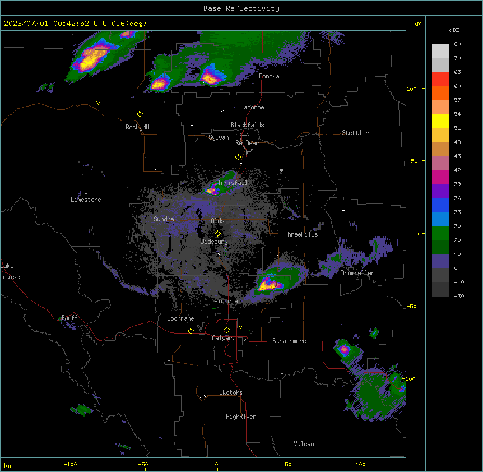The image size is (483, 472).
Task: Click the white plus marker north of Drumheller
Action: point(343,210)
